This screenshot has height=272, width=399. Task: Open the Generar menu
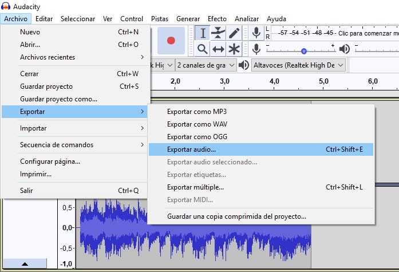point(188,19)
